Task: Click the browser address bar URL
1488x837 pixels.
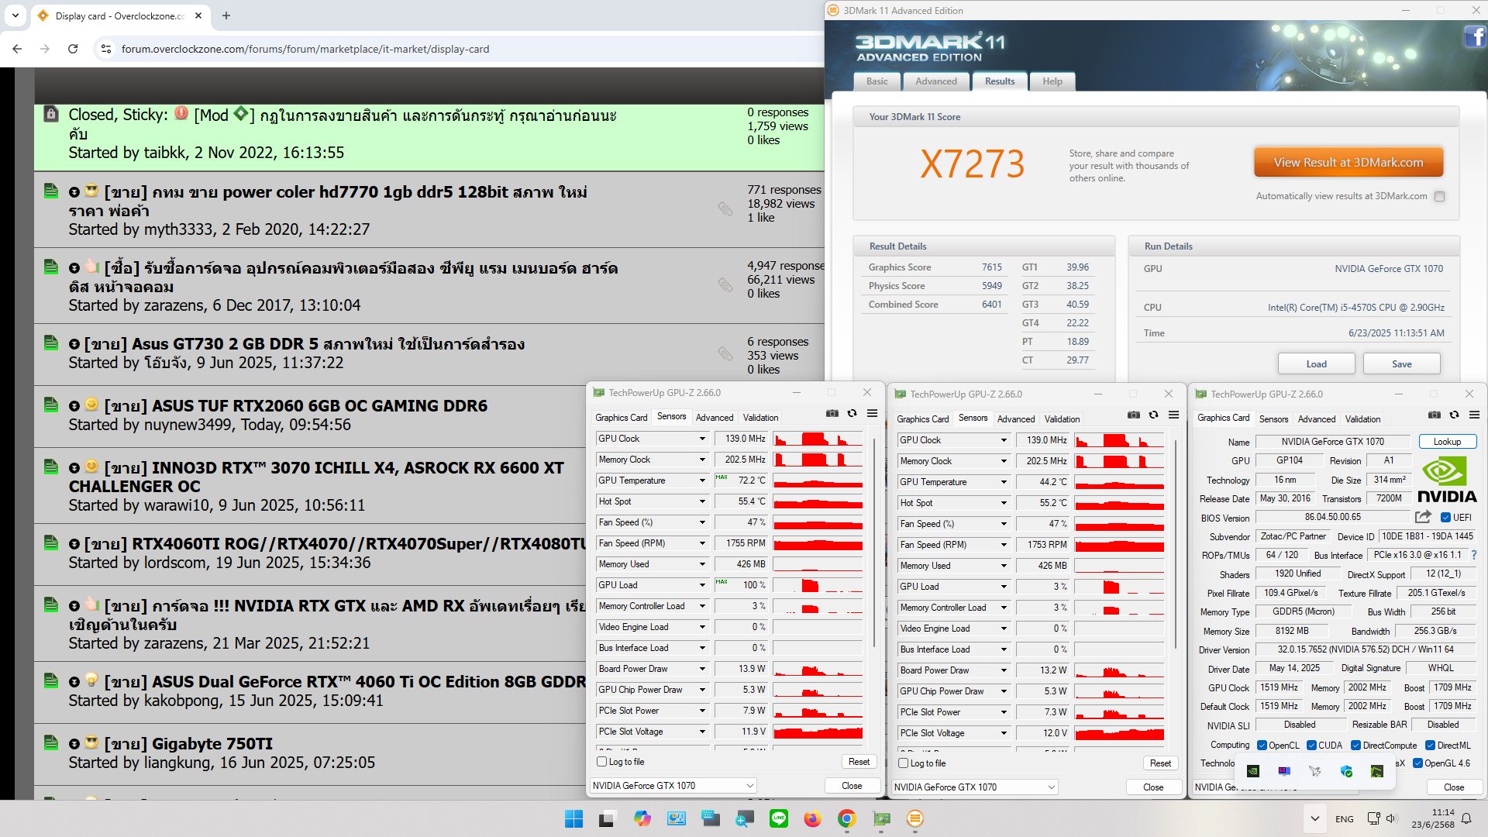Action: click(305, 49)
